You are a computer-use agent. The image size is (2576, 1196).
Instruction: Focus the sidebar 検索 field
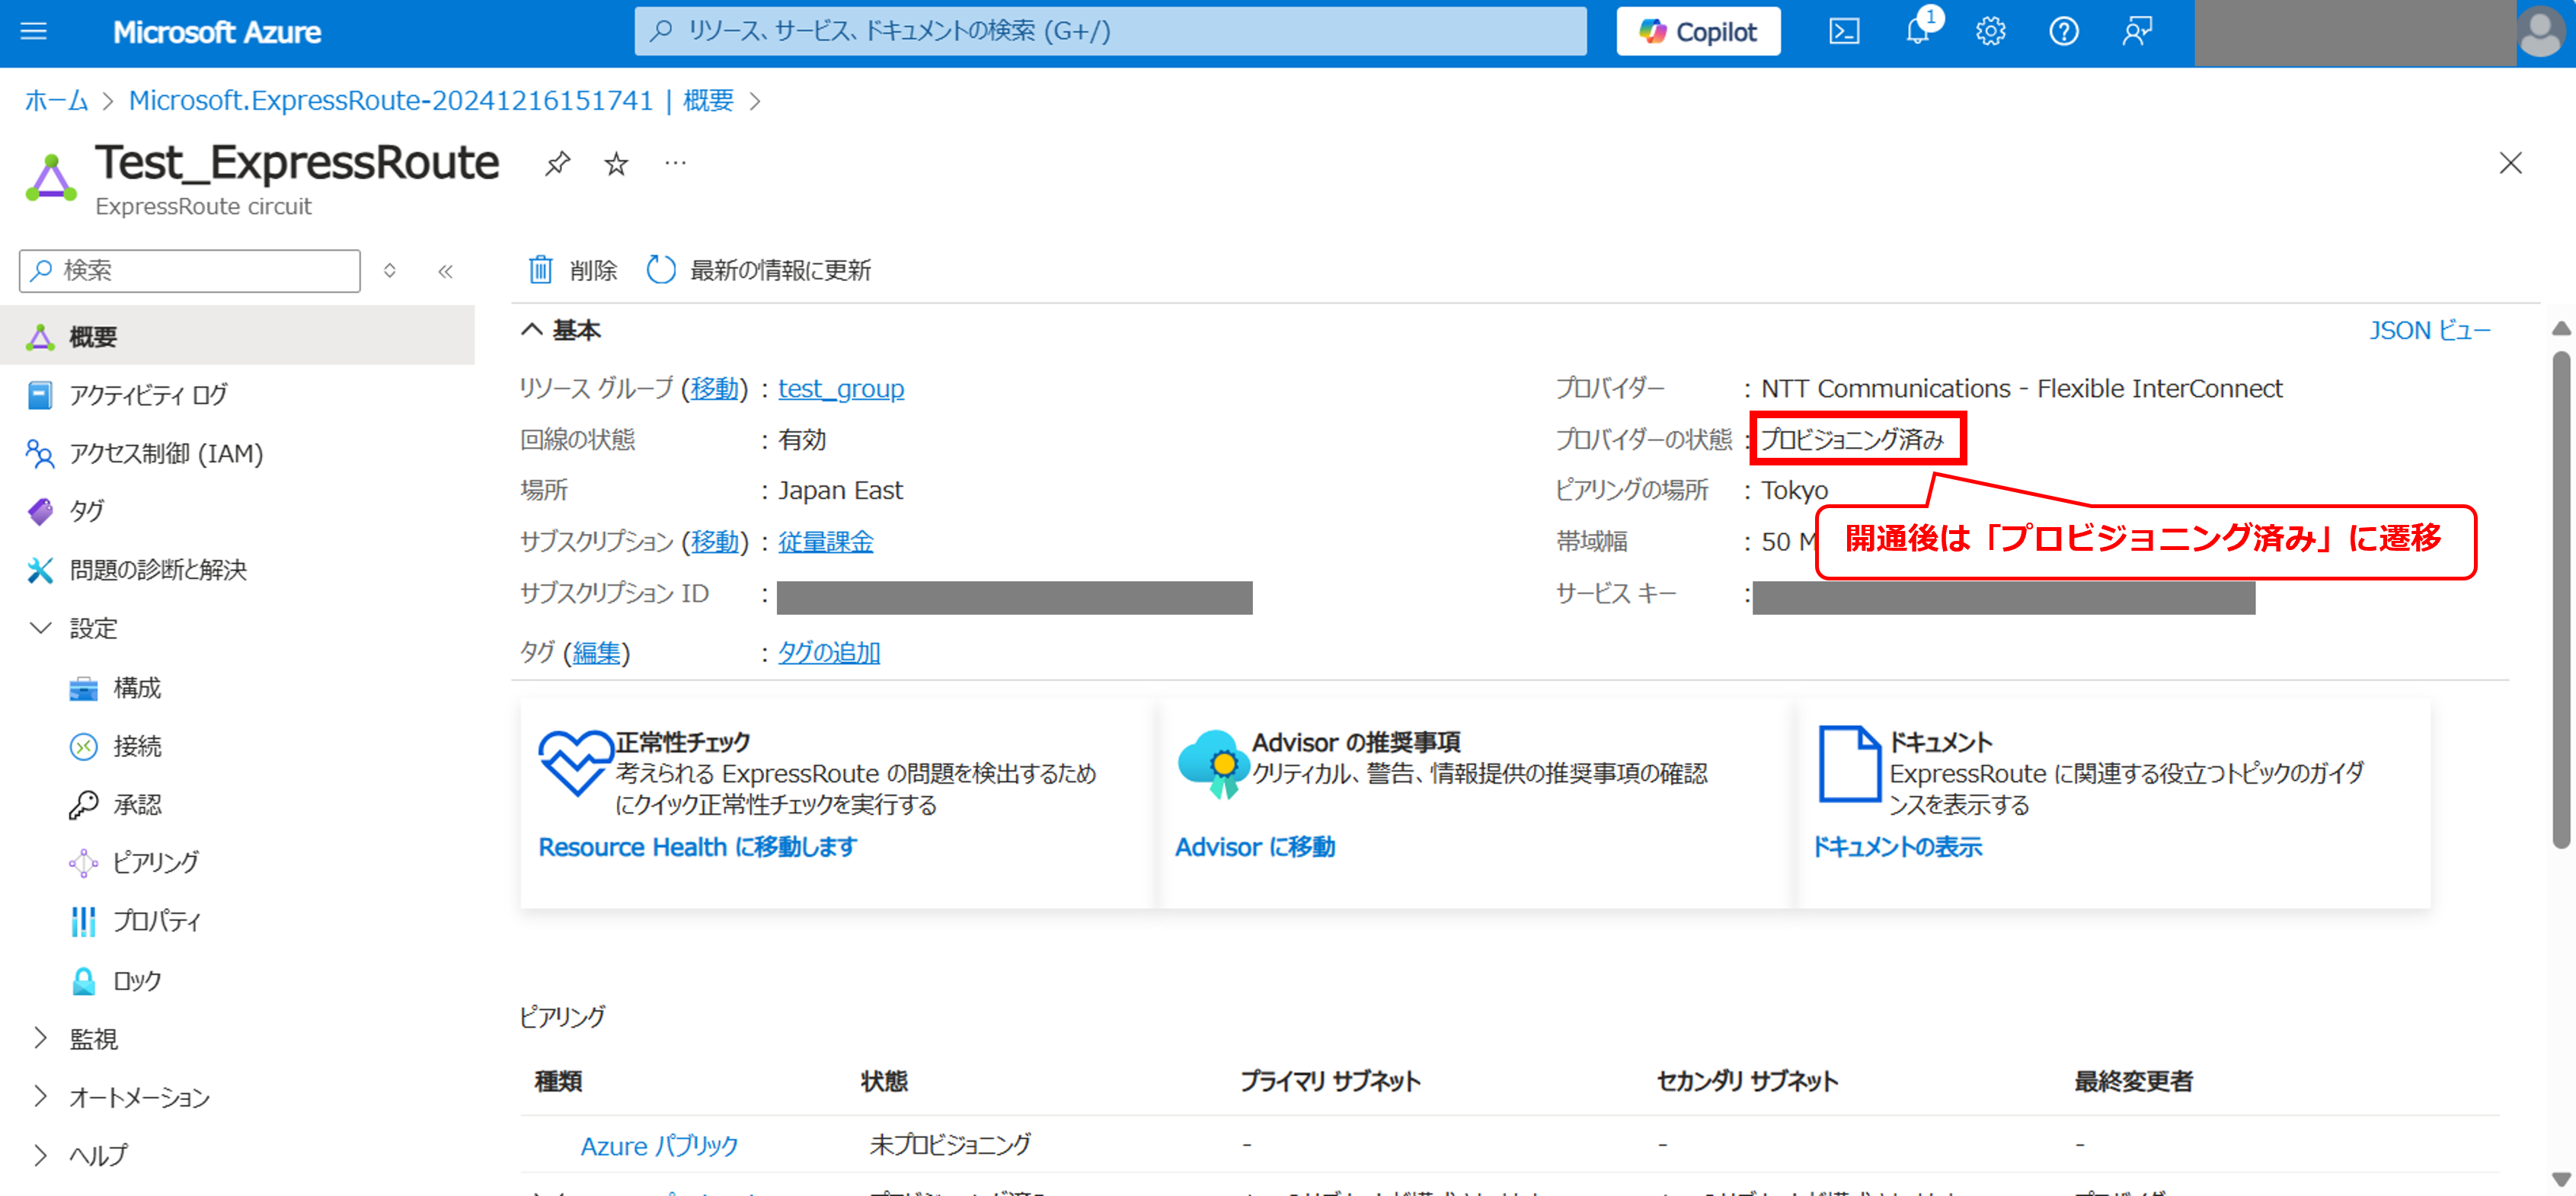(190, 271)
